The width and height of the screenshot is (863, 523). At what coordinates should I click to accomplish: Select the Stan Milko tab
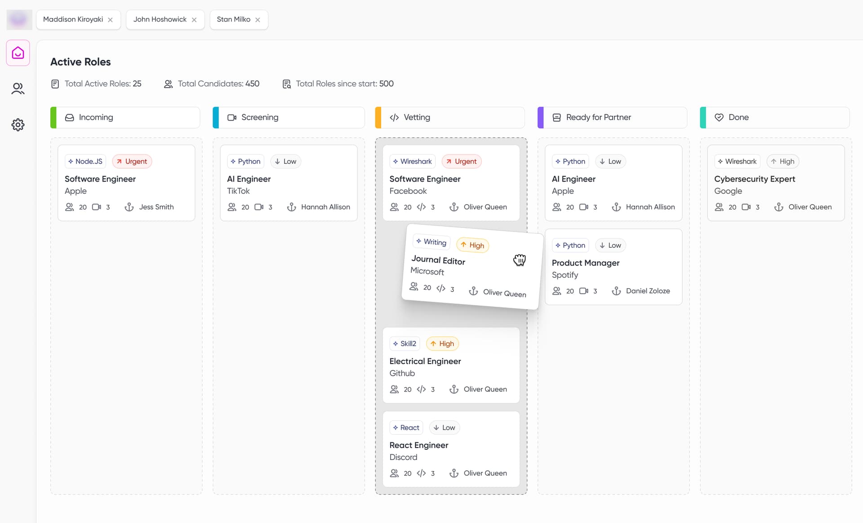click(x=233, y=19)
